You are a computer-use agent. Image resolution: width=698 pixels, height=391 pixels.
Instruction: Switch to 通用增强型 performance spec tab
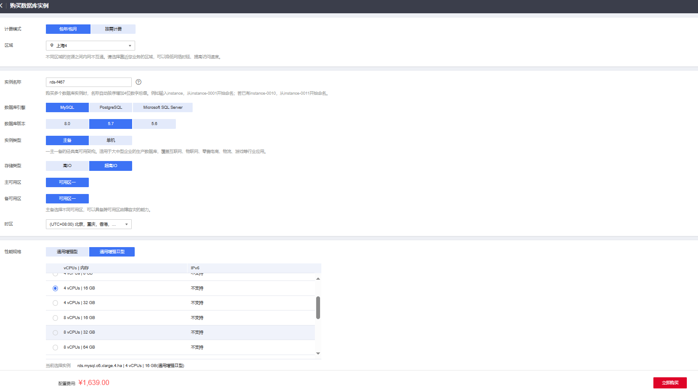67,252
